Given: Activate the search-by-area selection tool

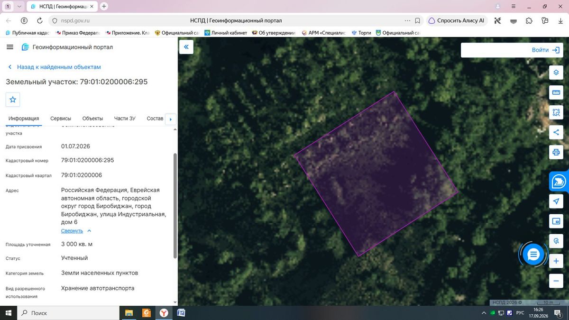Looking at the screenshot, I should tap(556, 112).
